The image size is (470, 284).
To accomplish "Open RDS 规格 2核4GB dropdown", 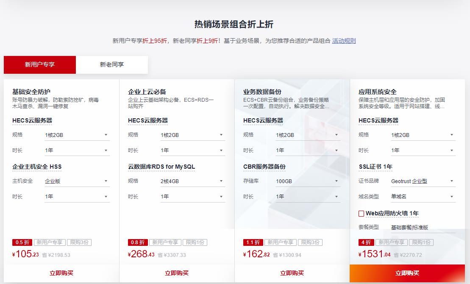I will click(x=192, y=181).
